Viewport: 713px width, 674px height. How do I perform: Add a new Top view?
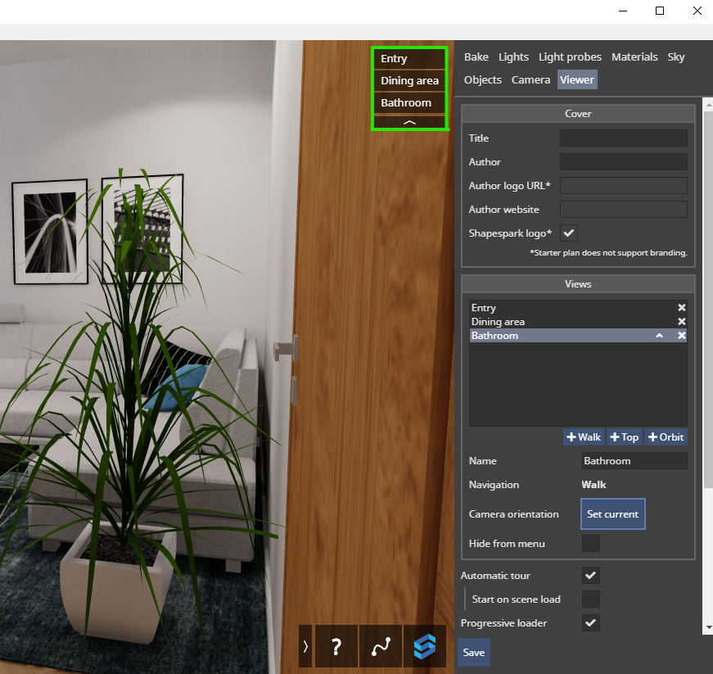(x=624, y=437)
